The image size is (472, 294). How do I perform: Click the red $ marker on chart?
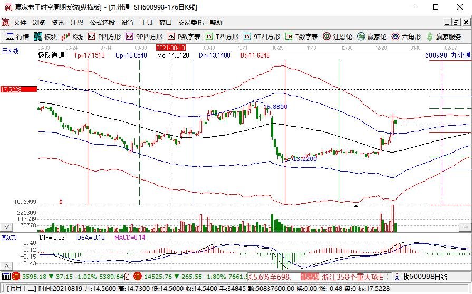61,202
